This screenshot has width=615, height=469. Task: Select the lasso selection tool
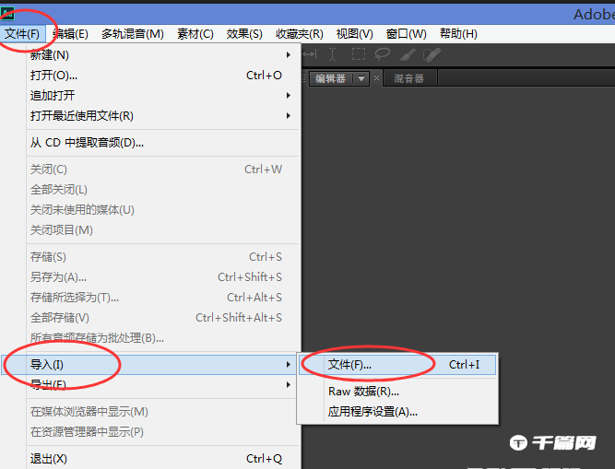(383, 54)
